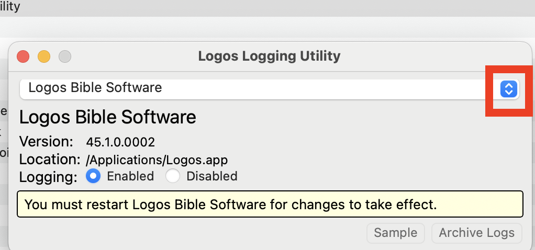Click the Enabled label text
535x250 pixels.
click(130, 176)
